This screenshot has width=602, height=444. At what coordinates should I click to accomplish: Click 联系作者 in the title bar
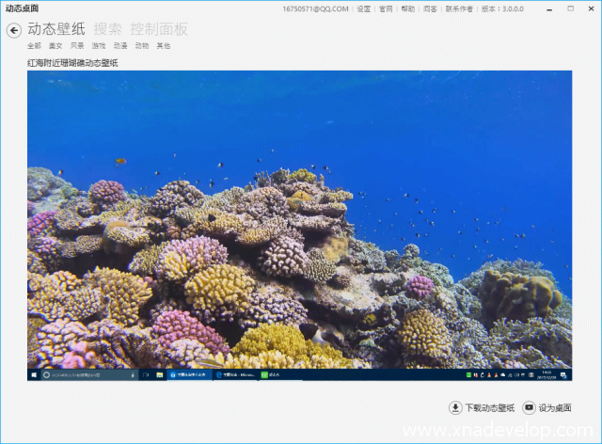pos(459,8)
